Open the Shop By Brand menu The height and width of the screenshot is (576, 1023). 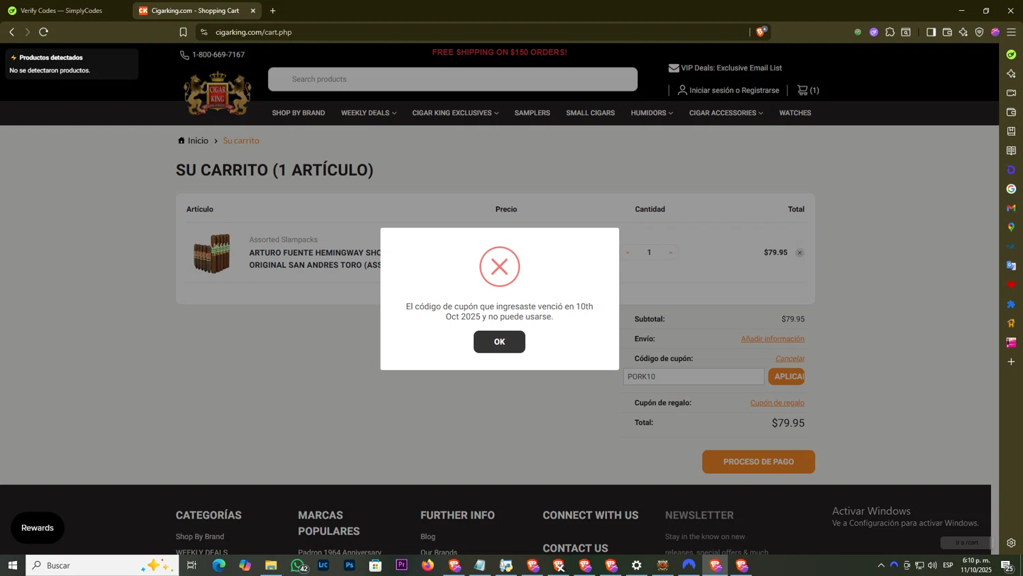point(298,113)
